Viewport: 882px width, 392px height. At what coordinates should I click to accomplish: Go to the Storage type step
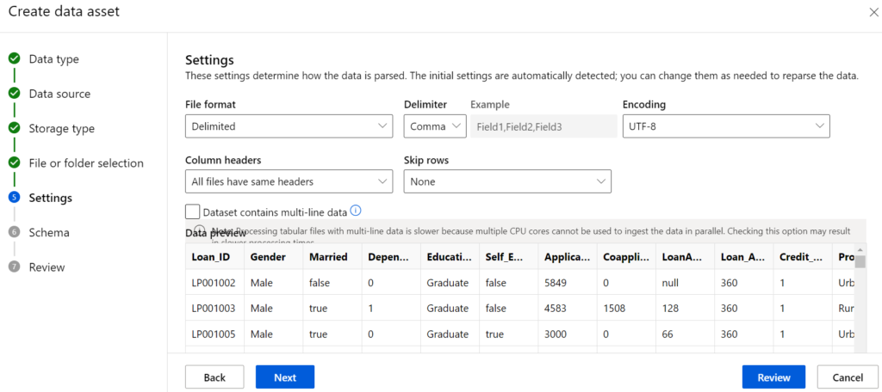coord(62,129)
